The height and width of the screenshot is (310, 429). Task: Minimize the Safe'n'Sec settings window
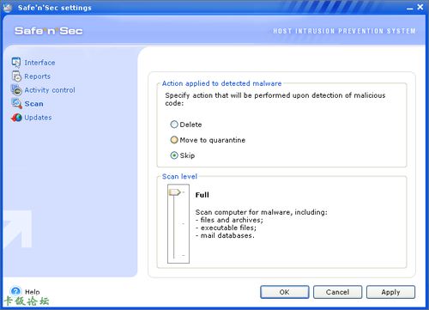point(410,9)
